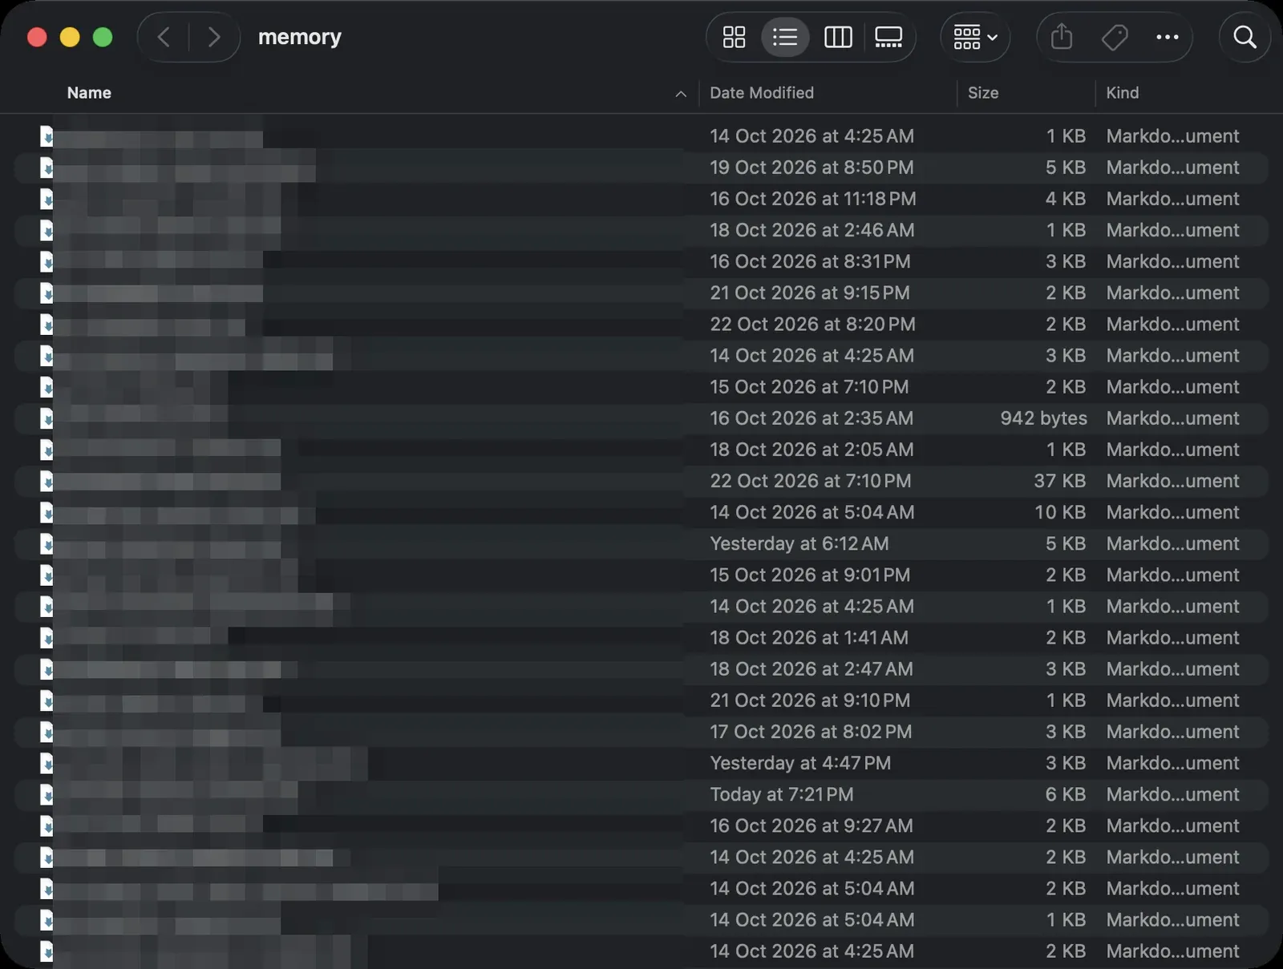
Task: Toggle the Name sort direction arrow
Action: (x=681, y=94)
